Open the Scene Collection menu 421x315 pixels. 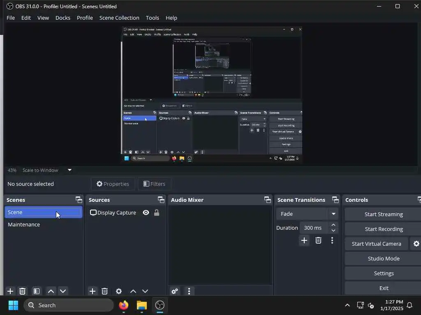(x=119, y=18)
